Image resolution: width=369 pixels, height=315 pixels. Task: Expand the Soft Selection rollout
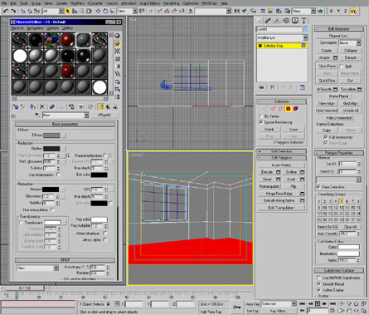coord(282,151)
